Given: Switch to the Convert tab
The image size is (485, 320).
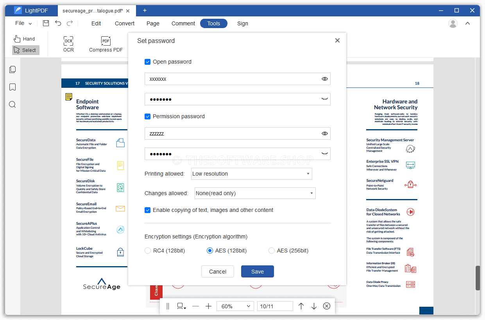Looking at the screenshot, I should [125, 23].
